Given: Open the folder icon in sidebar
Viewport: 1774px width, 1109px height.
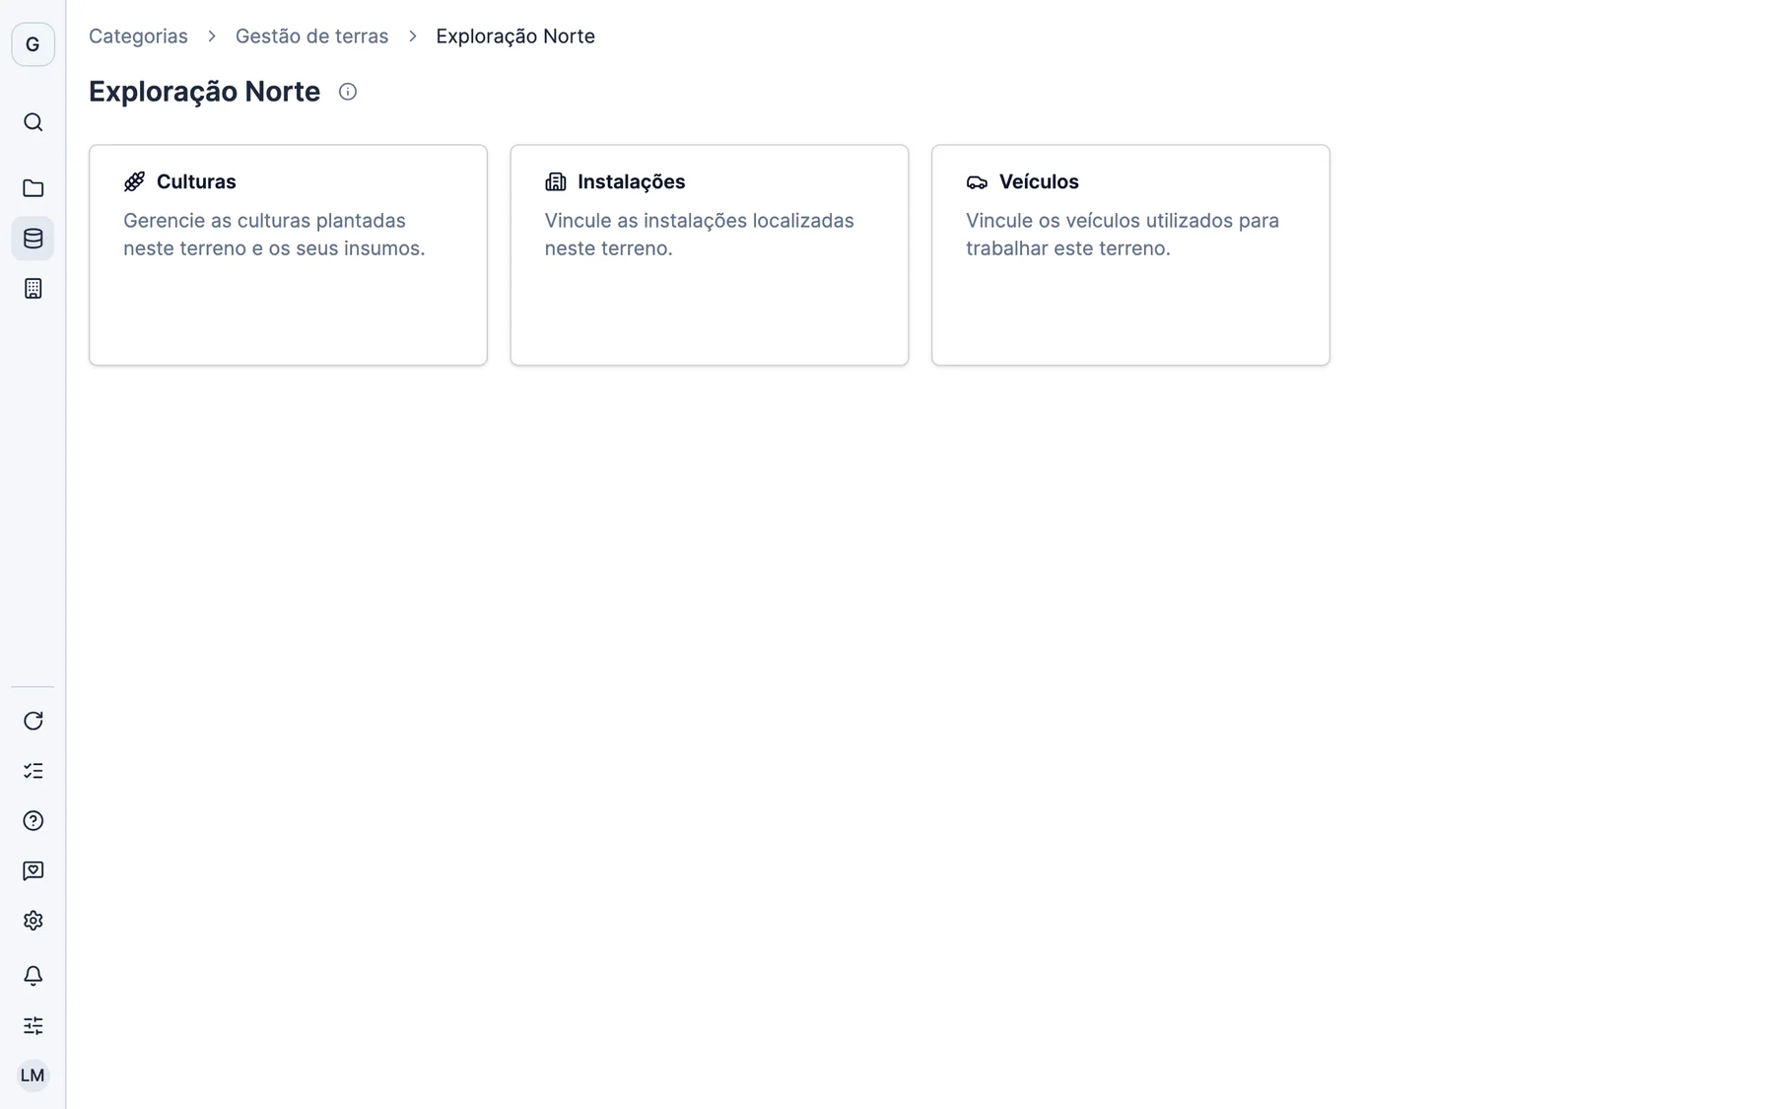Looking at the screenshot, I should (x=33, y=188).
